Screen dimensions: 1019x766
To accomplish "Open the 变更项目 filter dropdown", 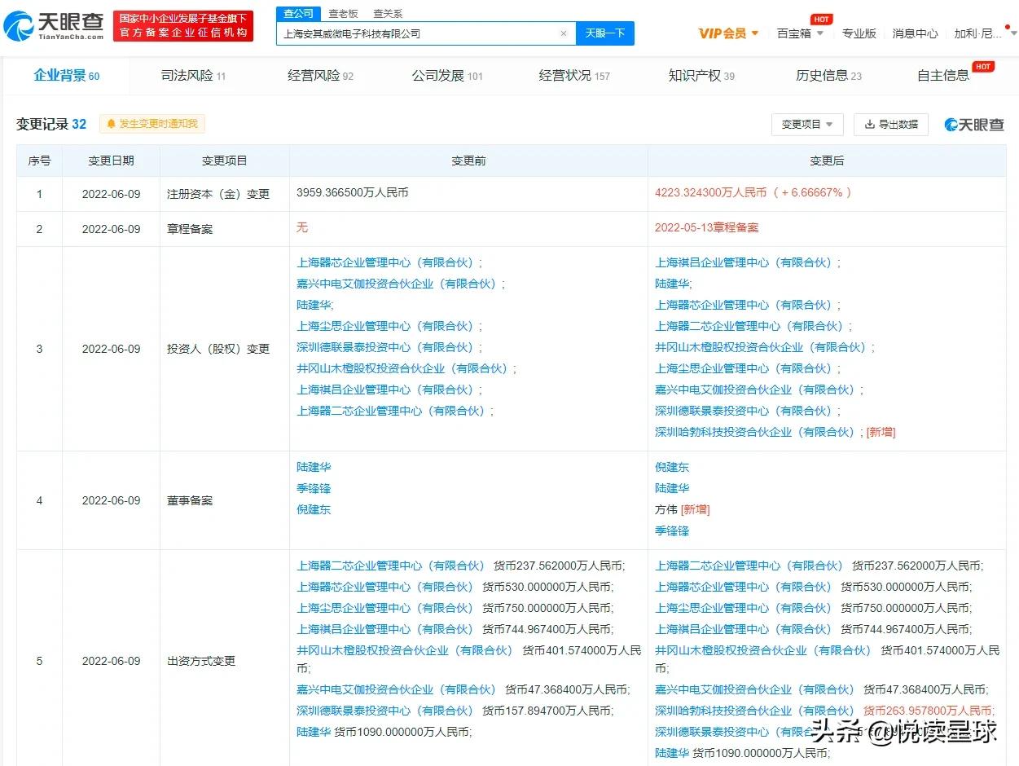I will point(806,124).
